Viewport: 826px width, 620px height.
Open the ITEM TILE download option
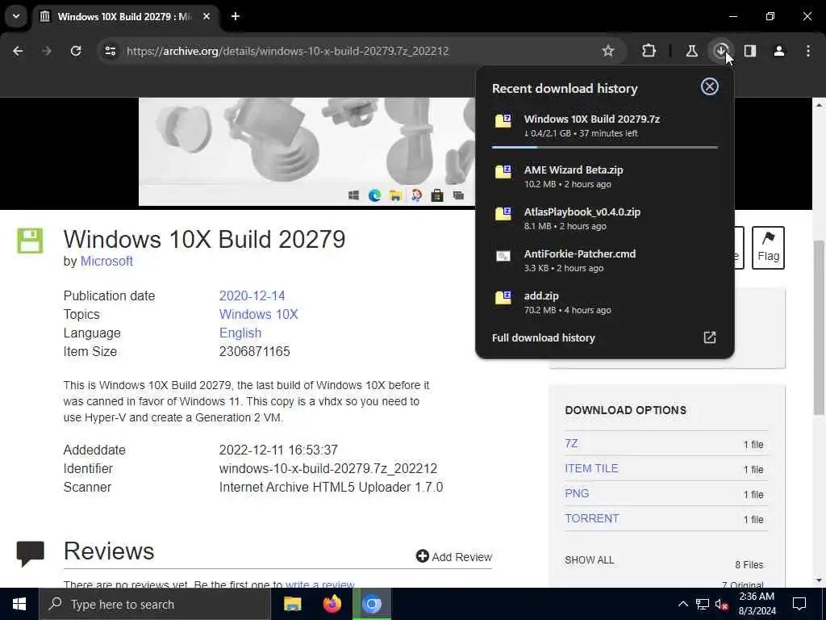(x=591, y=468)
